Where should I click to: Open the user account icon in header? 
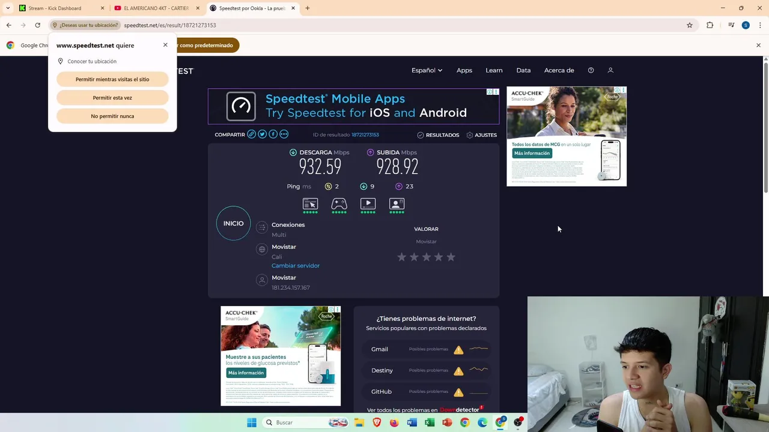610,70
